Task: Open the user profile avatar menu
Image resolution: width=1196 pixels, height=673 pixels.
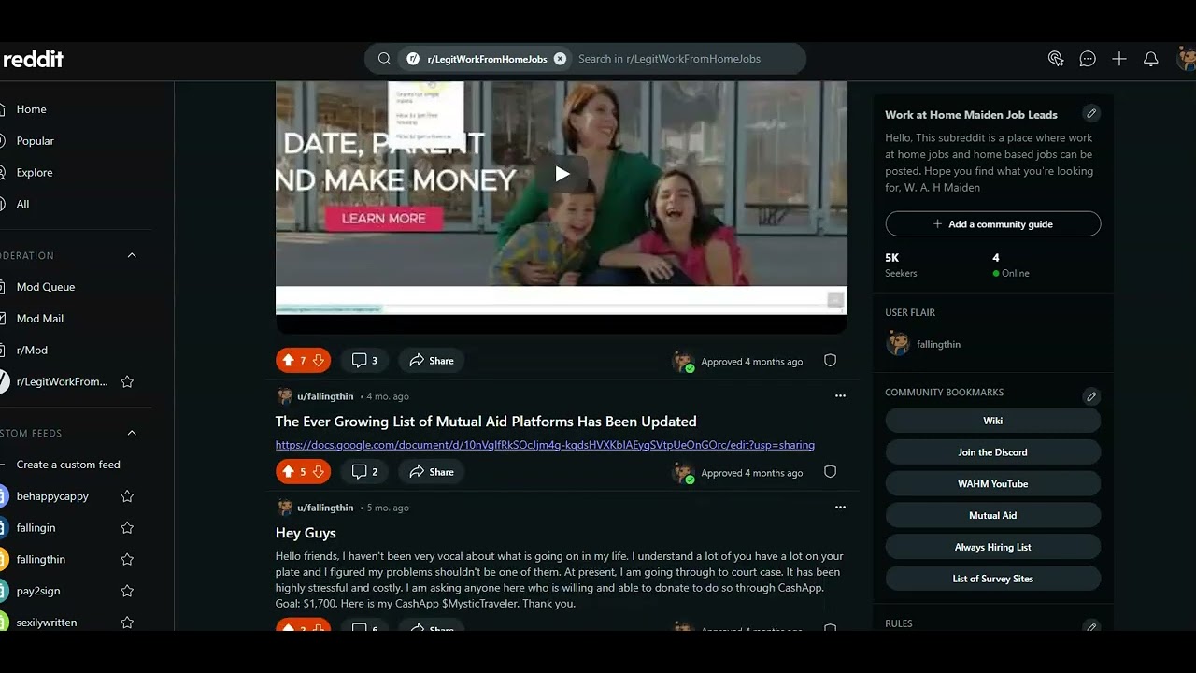Action: 1186,59
